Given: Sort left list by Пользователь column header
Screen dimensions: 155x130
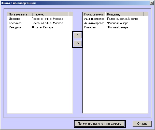Looking at the screenshot, I should 19,14.
